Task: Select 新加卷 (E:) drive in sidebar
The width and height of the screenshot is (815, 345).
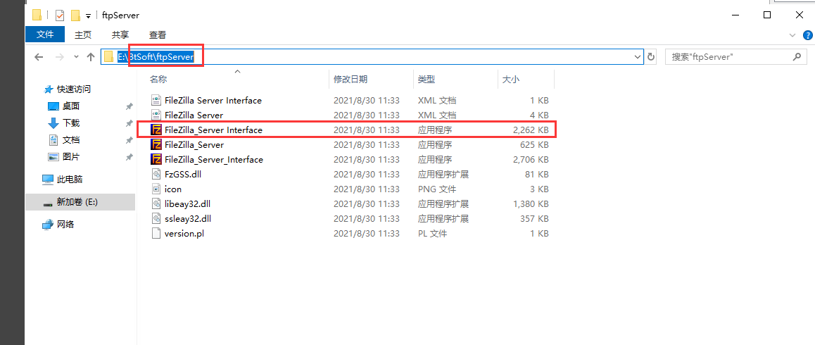Action: (80, 202)
